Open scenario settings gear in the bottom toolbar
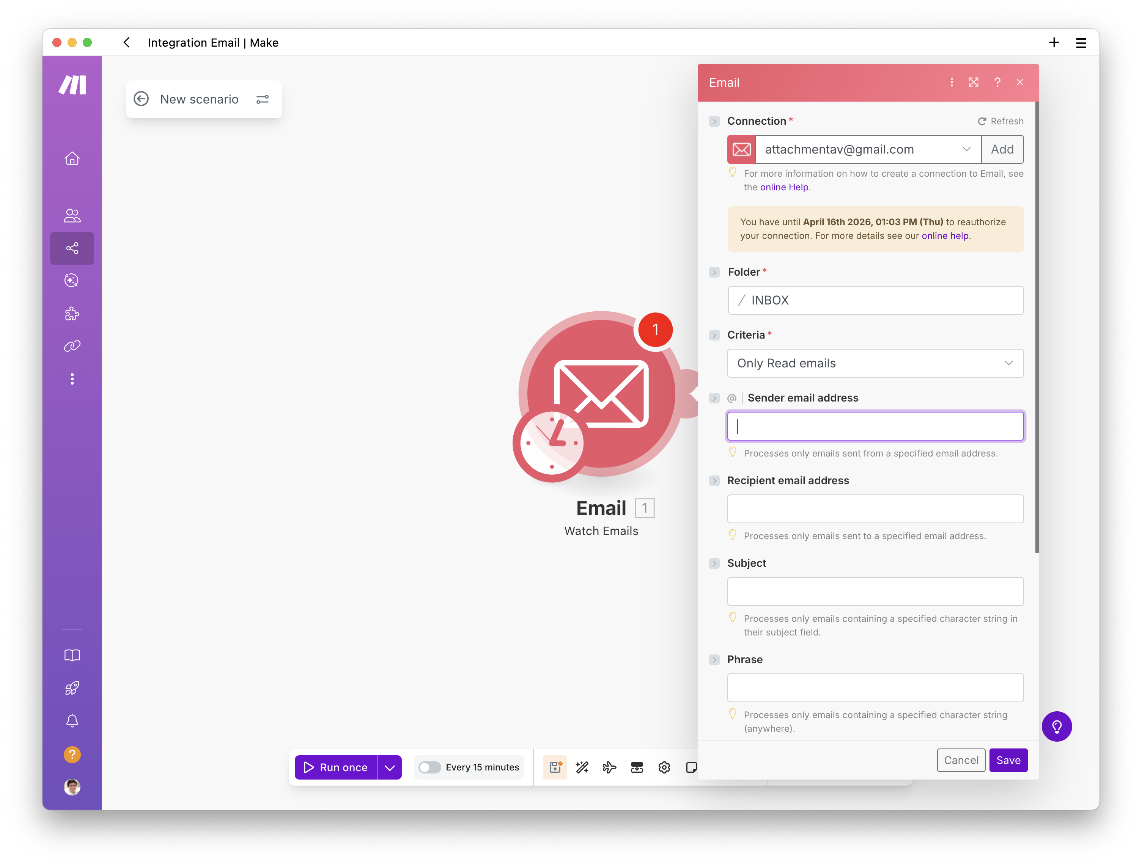The image size is (1142, 866). [x=664, y=767]
